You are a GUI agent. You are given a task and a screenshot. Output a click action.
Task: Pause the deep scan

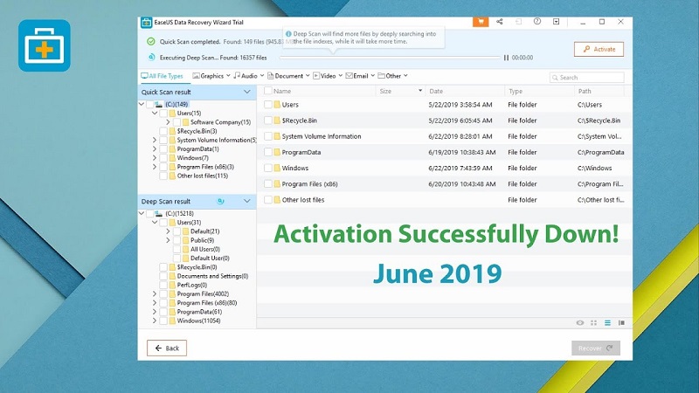click(506, 58)
